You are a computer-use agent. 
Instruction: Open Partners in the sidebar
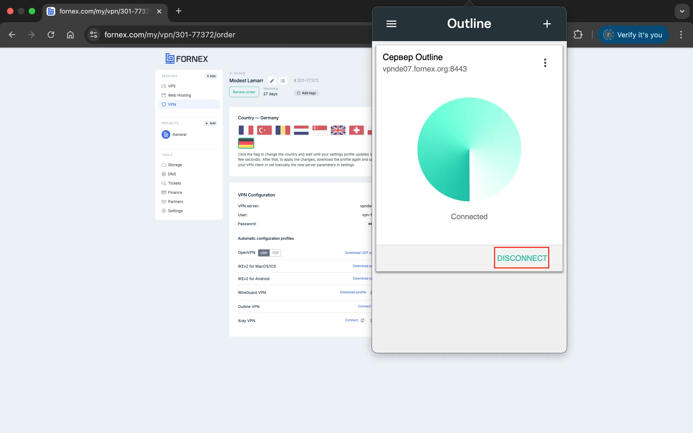172,201
